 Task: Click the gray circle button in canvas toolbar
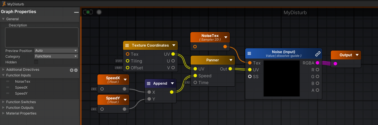click(x=99, y=12)
